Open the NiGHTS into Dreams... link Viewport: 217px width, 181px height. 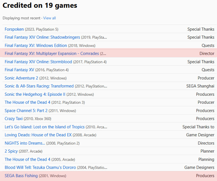25,143
